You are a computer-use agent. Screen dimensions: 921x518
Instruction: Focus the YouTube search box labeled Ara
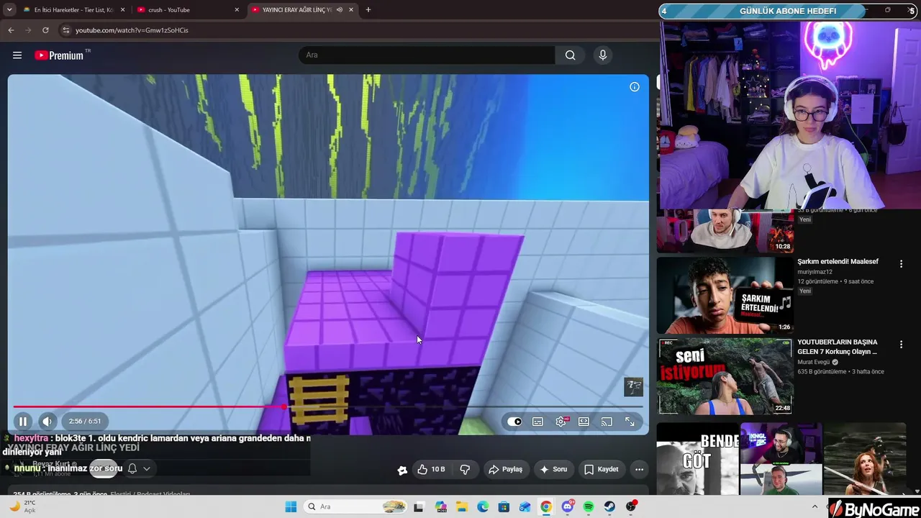(427, 55)
